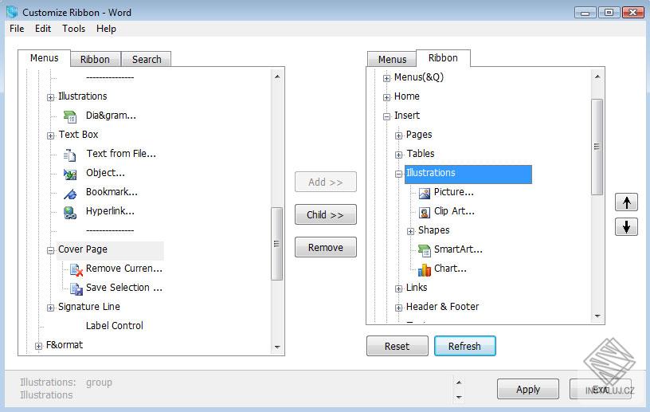The height and width of the screenshot is (412, 650).
Task: Click the Diagram item icon
Action: point(69,116)
